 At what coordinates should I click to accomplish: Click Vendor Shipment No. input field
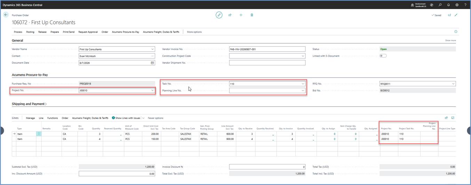267,63
